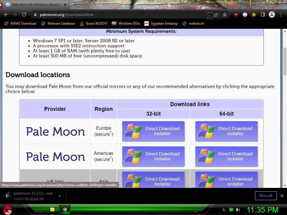
Task: Open the Chrome three-dot menu
Action: point(281,15)
